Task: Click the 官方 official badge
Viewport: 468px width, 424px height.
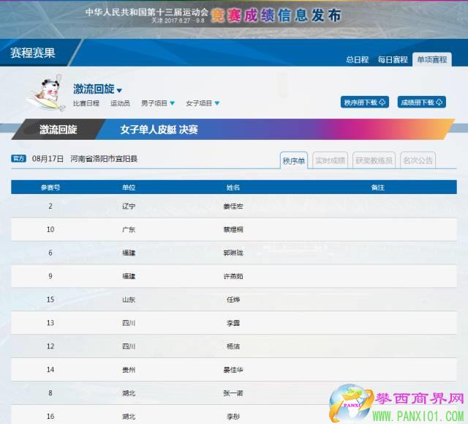Action: click(x=19, y=158)
